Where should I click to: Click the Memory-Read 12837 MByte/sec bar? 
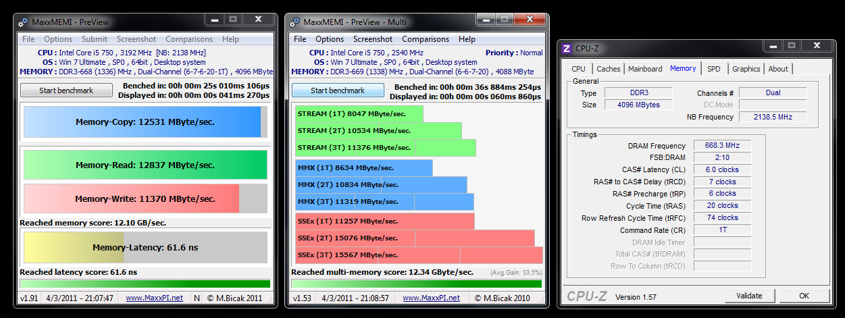click(145, 165)
